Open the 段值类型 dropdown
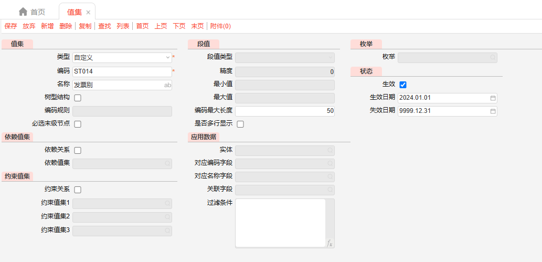This screenshot has width=542, height=262. [285, 58]
